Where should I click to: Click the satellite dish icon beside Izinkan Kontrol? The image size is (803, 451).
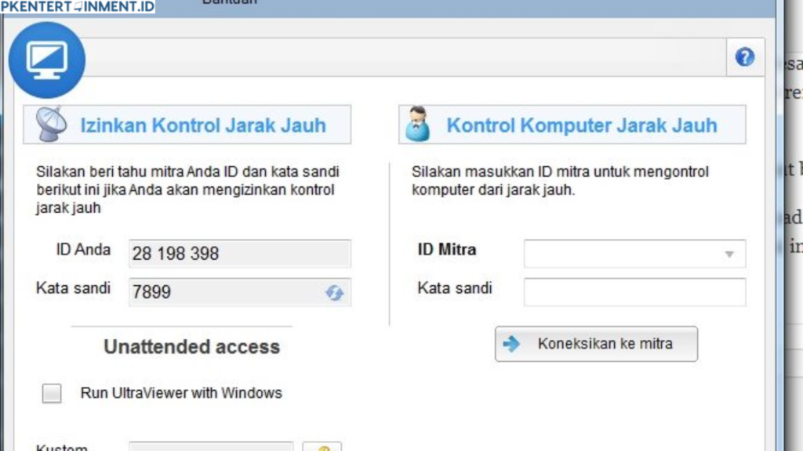pyautogui.click(x=49, y=124)
